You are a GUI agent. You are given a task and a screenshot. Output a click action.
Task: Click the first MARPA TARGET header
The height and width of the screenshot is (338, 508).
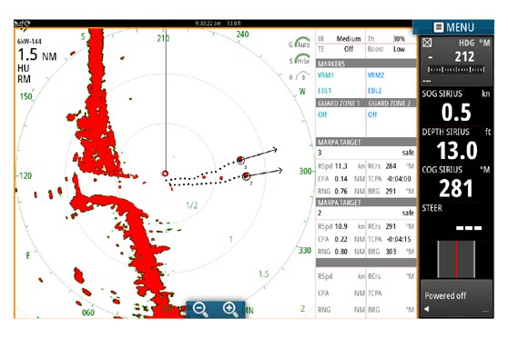coord(366,143)
